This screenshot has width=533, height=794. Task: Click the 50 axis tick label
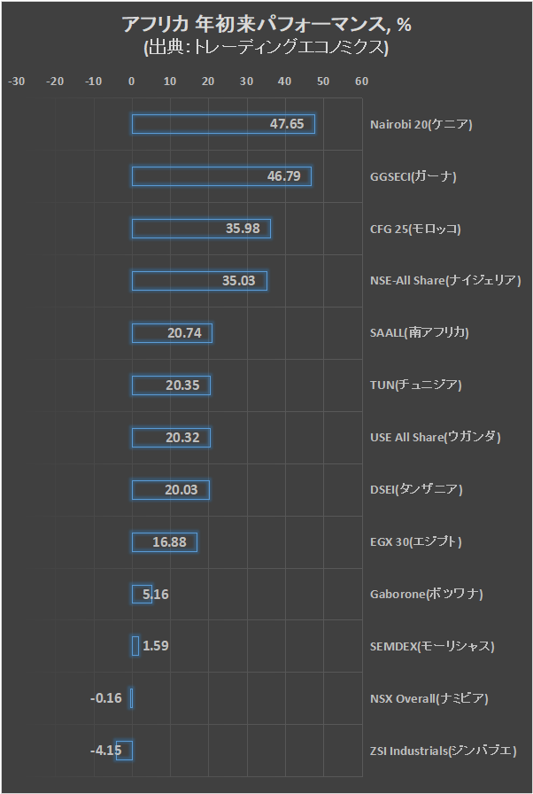pyautogui.click(x=323, y=82)
